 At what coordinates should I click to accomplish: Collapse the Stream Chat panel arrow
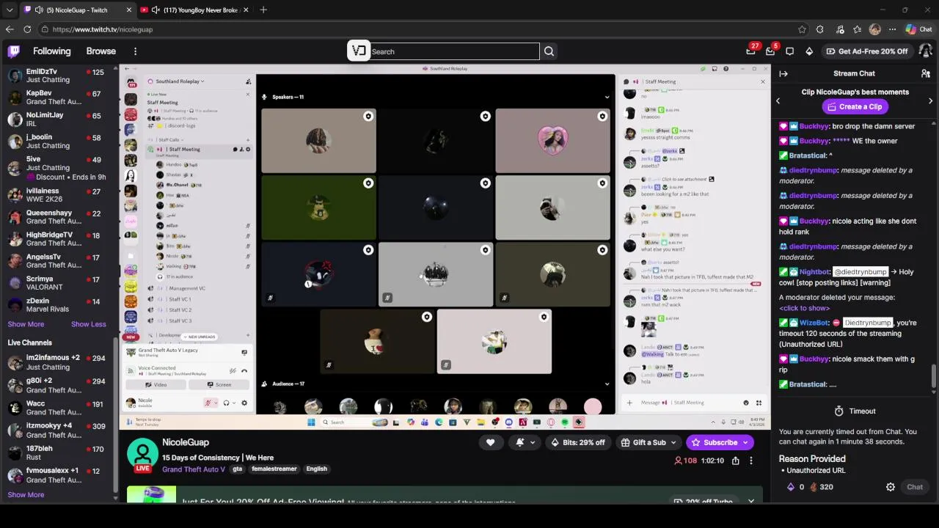pyautogui.click(x=783, y=73)
